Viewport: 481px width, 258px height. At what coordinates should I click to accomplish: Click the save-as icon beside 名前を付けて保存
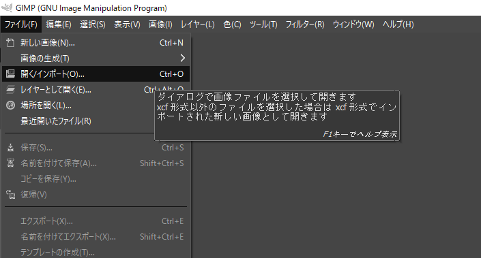10,163
